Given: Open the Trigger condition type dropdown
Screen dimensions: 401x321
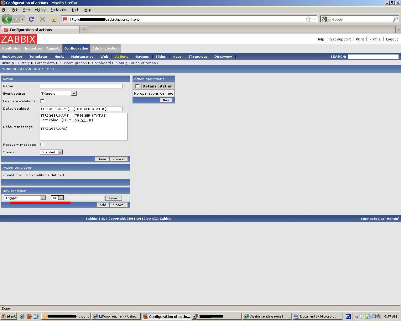Looking at the screenshot, I should (25, 198).
